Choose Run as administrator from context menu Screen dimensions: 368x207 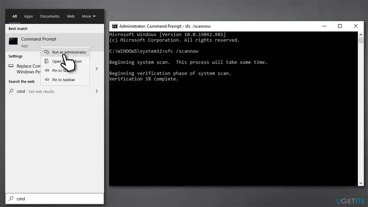click(65, 52)
